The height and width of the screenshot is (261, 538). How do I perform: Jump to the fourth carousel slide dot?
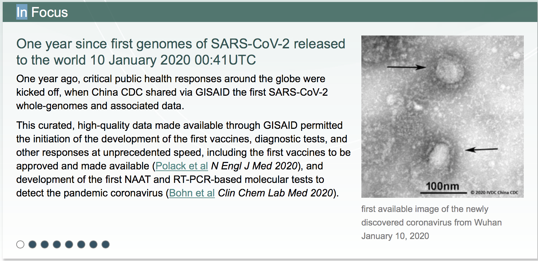[x=57, y=244]
